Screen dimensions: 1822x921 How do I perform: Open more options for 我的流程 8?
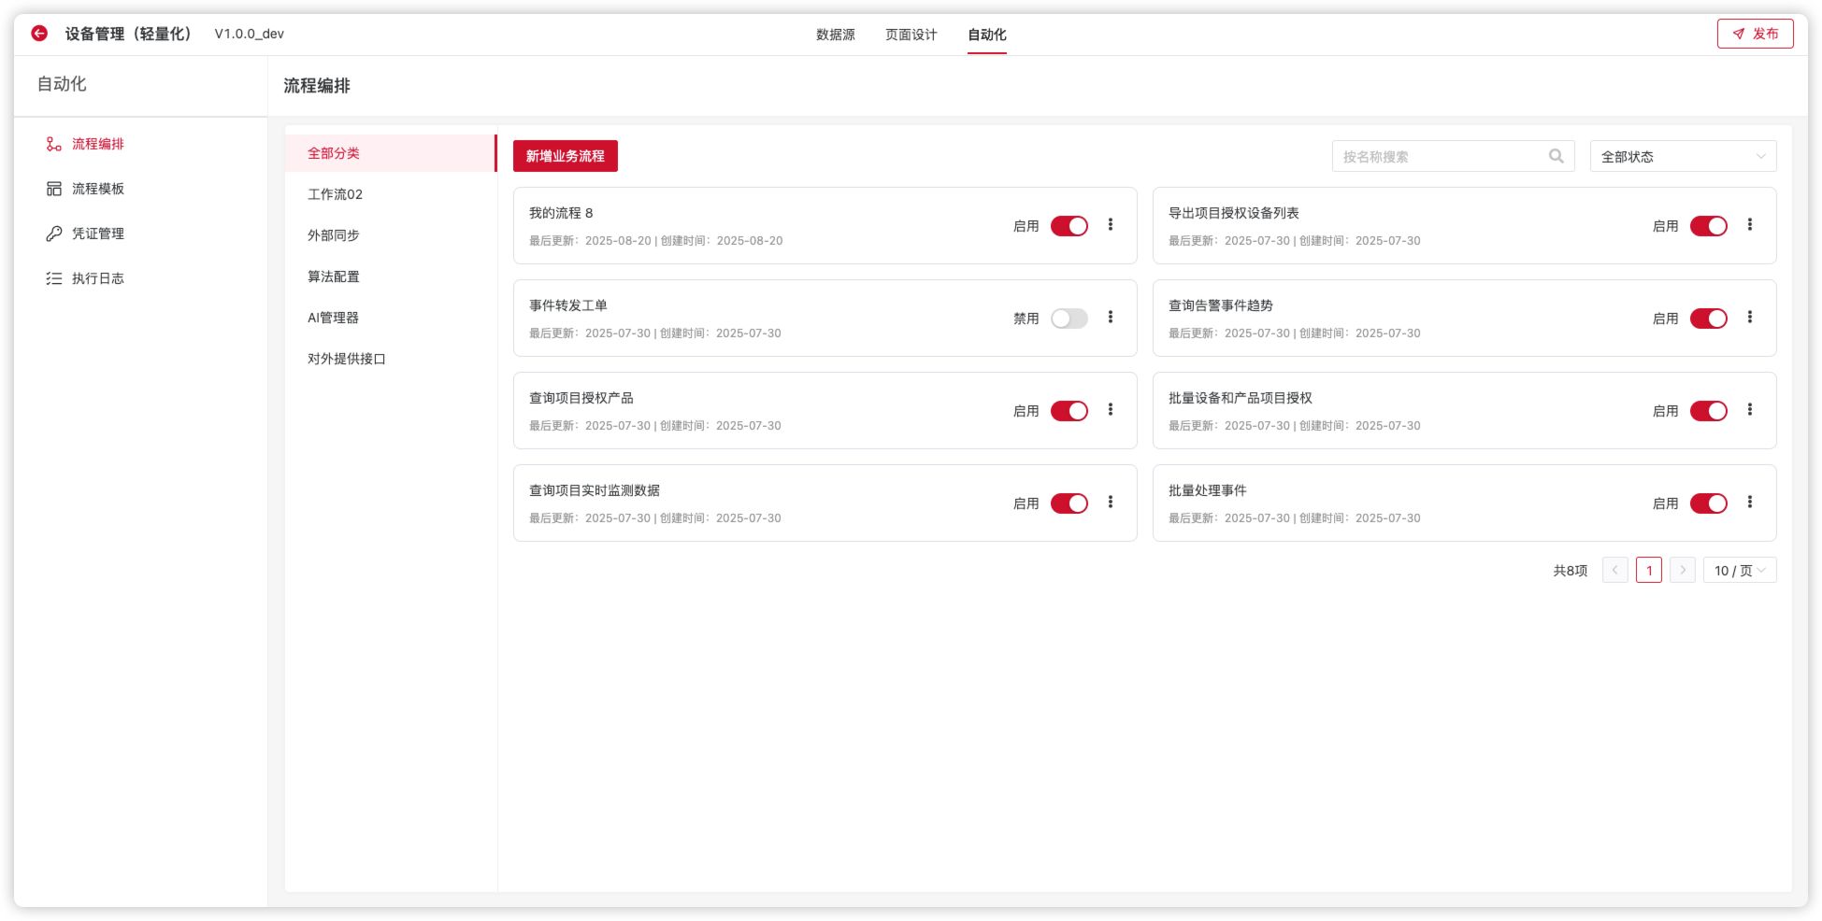(x=1110, y=225)
